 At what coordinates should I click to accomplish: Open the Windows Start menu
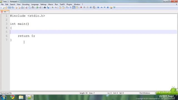(4, 97)
